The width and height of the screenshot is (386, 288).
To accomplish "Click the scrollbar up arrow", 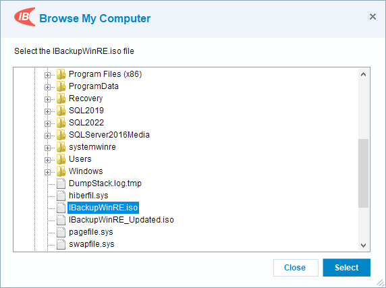I will [363, 74].
